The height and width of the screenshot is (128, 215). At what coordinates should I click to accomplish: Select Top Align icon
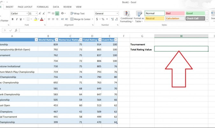49,13
